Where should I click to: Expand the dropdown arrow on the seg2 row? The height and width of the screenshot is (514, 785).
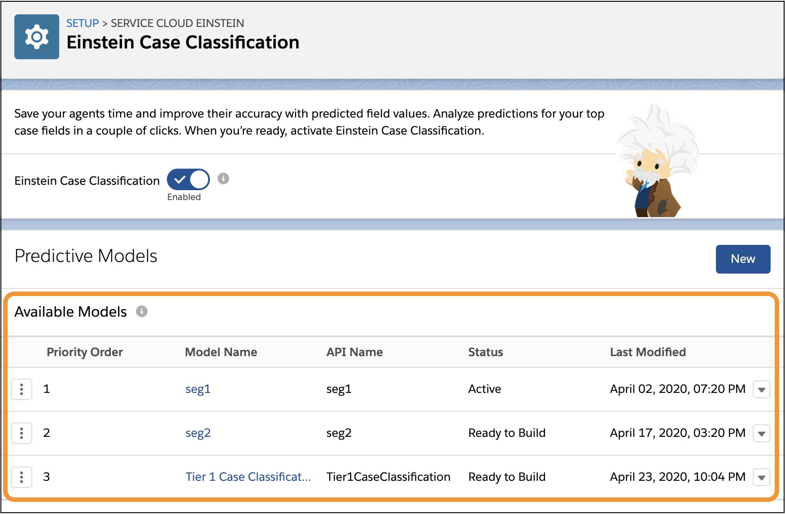click(761, 433)
